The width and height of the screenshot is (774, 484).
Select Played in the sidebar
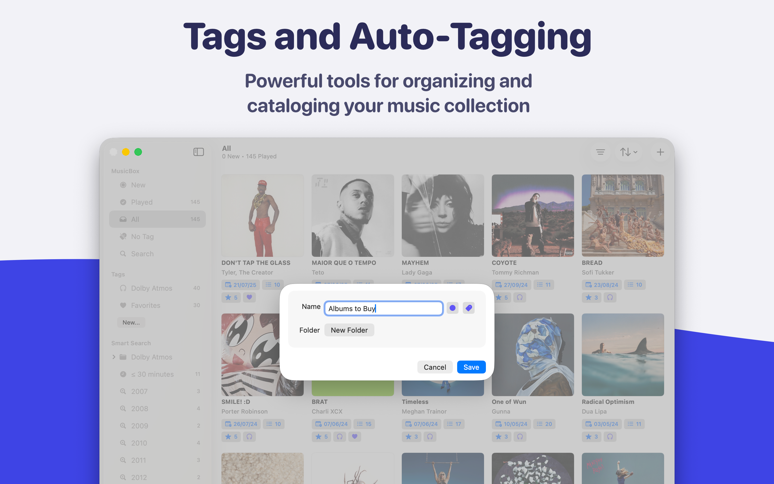(157, 202)
